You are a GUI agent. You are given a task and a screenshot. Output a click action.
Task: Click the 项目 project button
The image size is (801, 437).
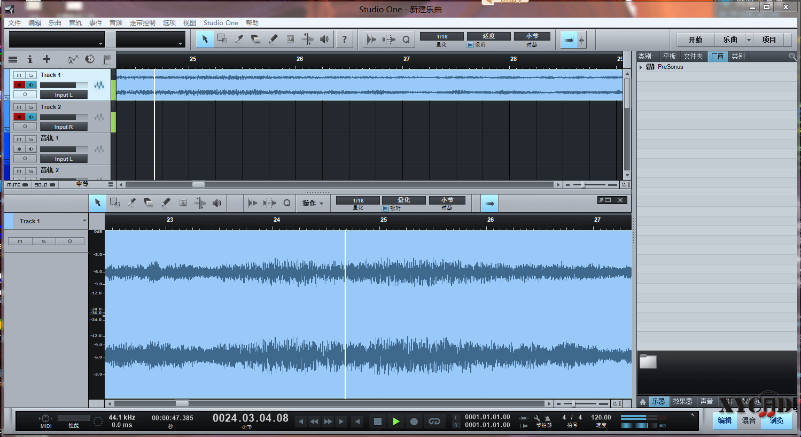point(769,40)
